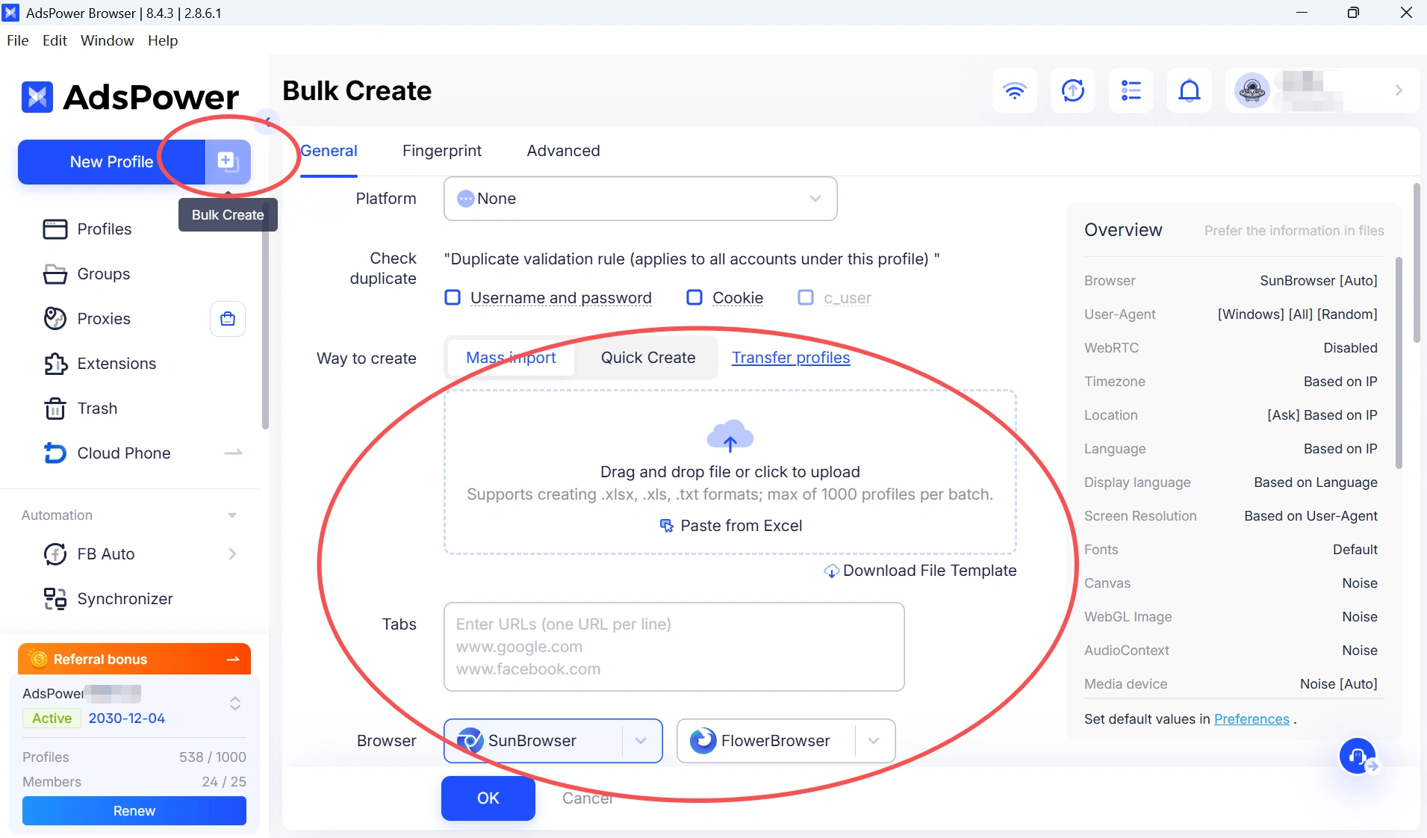
Task: Expand the FB Auto submenu chevron
Action: point(232,553)
